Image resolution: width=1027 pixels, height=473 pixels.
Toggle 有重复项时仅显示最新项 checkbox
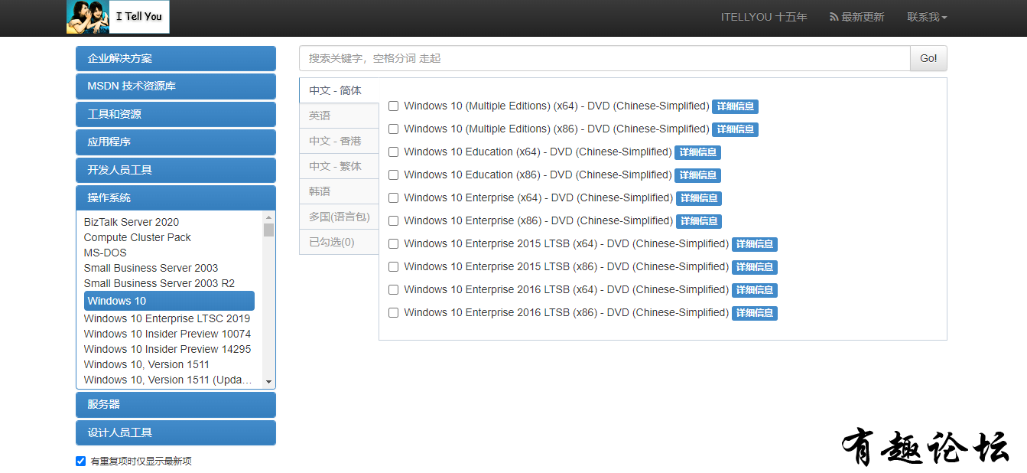click(x=80, y=461)
